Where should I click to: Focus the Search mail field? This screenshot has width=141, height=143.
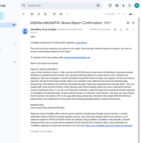coord(61,5)
